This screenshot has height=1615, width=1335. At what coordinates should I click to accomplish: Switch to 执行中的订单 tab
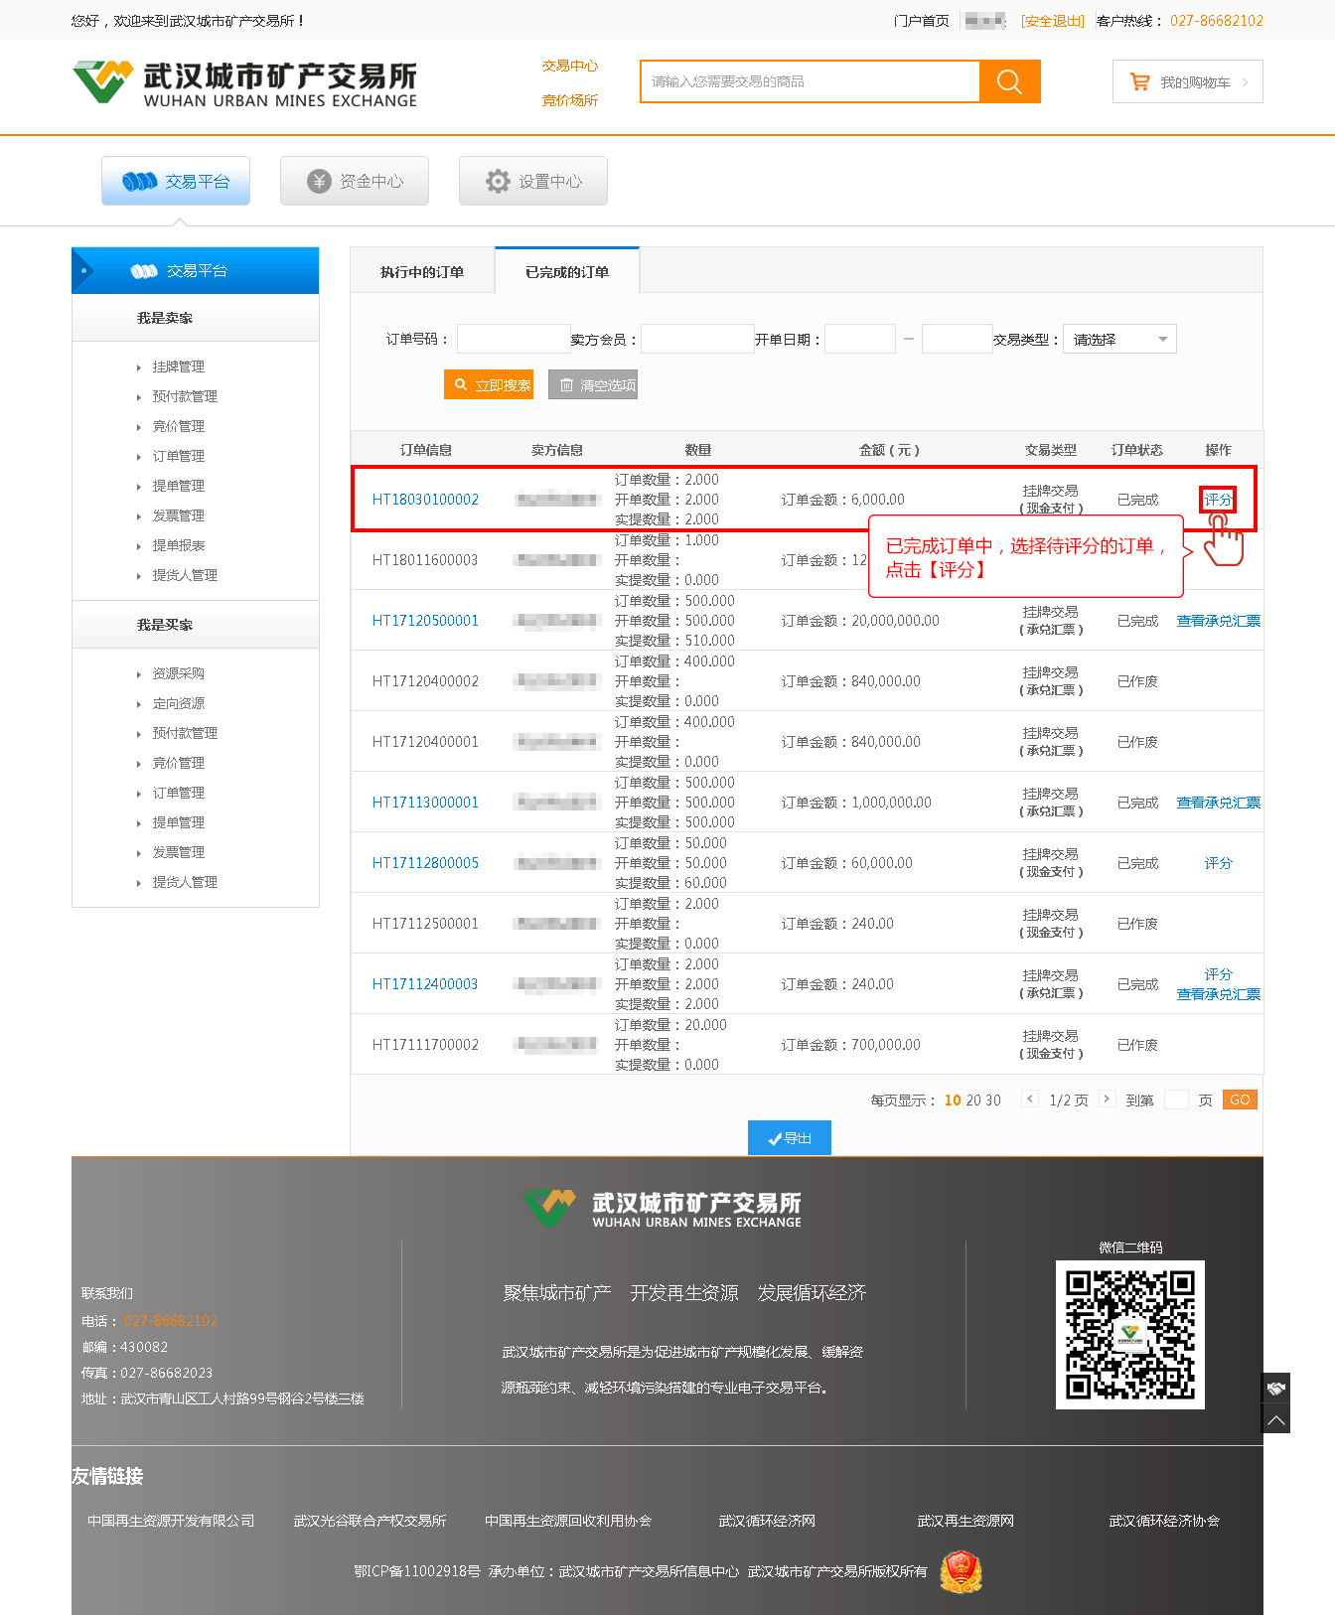pyautogui.click(x=422, y=272)
